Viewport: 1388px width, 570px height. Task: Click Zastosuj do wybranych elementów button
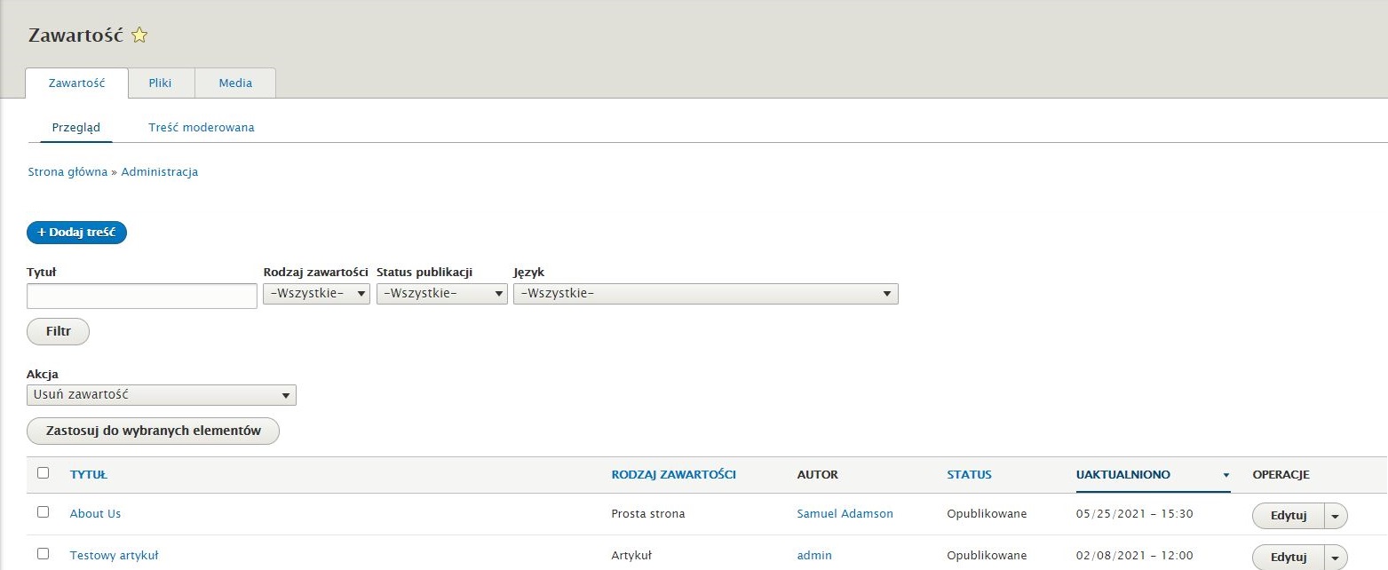[154, 431]
